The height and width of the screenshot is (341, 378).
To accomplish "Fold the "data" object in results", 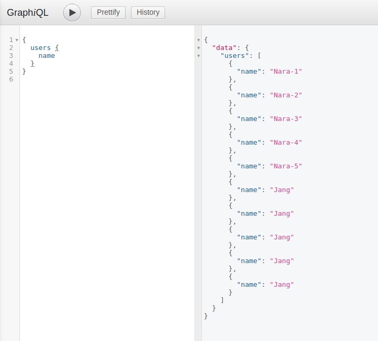I will tap(198, 48).
